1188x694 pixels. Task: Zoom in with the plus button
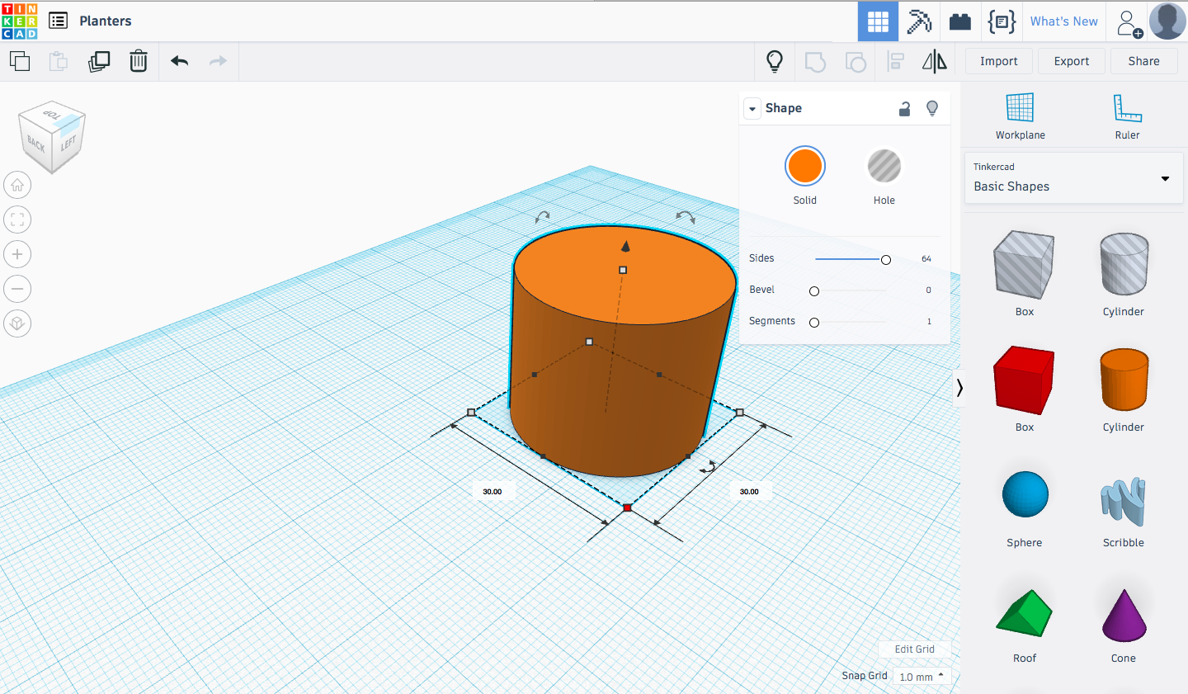click(17, 254)
